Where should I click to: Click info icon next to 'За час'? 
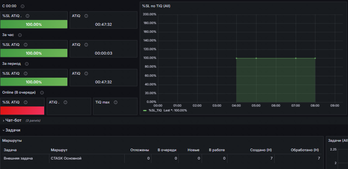pyautogui.click(x=20, y=35)
